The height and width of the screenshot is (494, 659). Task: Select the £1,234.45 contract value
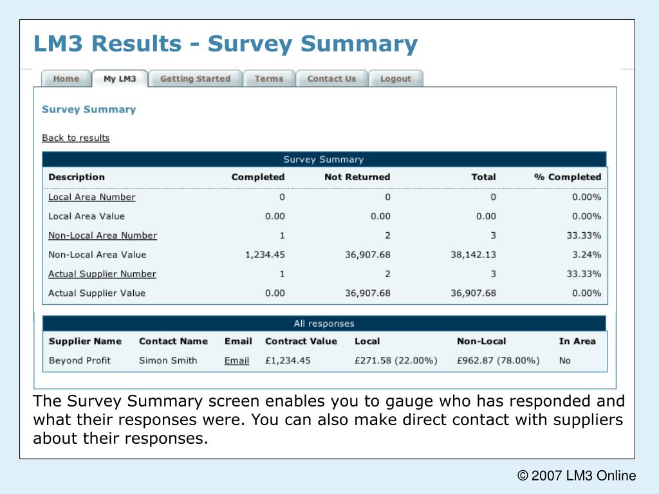pos(288,360)
